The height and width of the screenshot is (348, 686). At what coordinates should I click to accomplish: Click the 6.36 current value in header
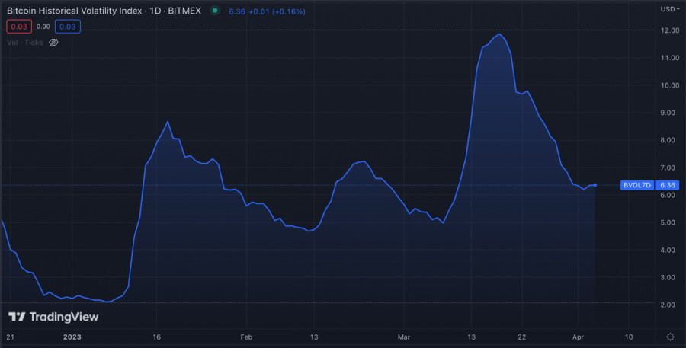(236, 11)
